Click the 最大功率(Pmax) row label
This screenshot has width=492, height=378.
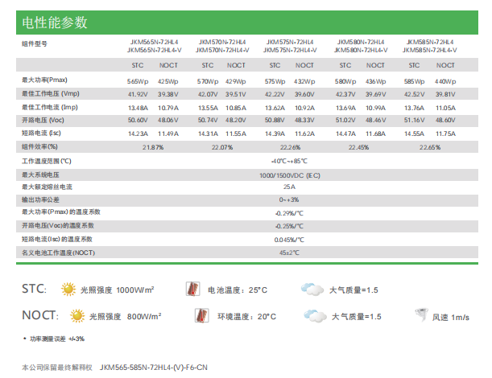point(45,81)
